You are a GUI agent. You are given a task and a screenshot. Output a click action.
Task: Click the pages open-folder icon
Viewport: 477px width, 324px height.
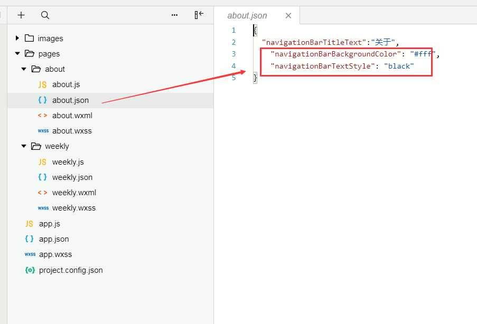click(x=30, y=53)
